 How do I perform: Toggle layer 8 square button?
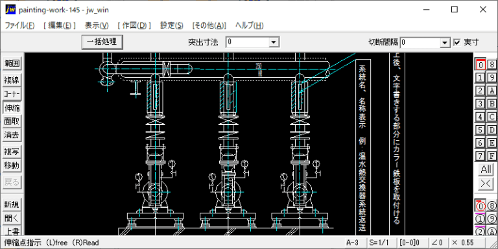[x=492, y=64]
